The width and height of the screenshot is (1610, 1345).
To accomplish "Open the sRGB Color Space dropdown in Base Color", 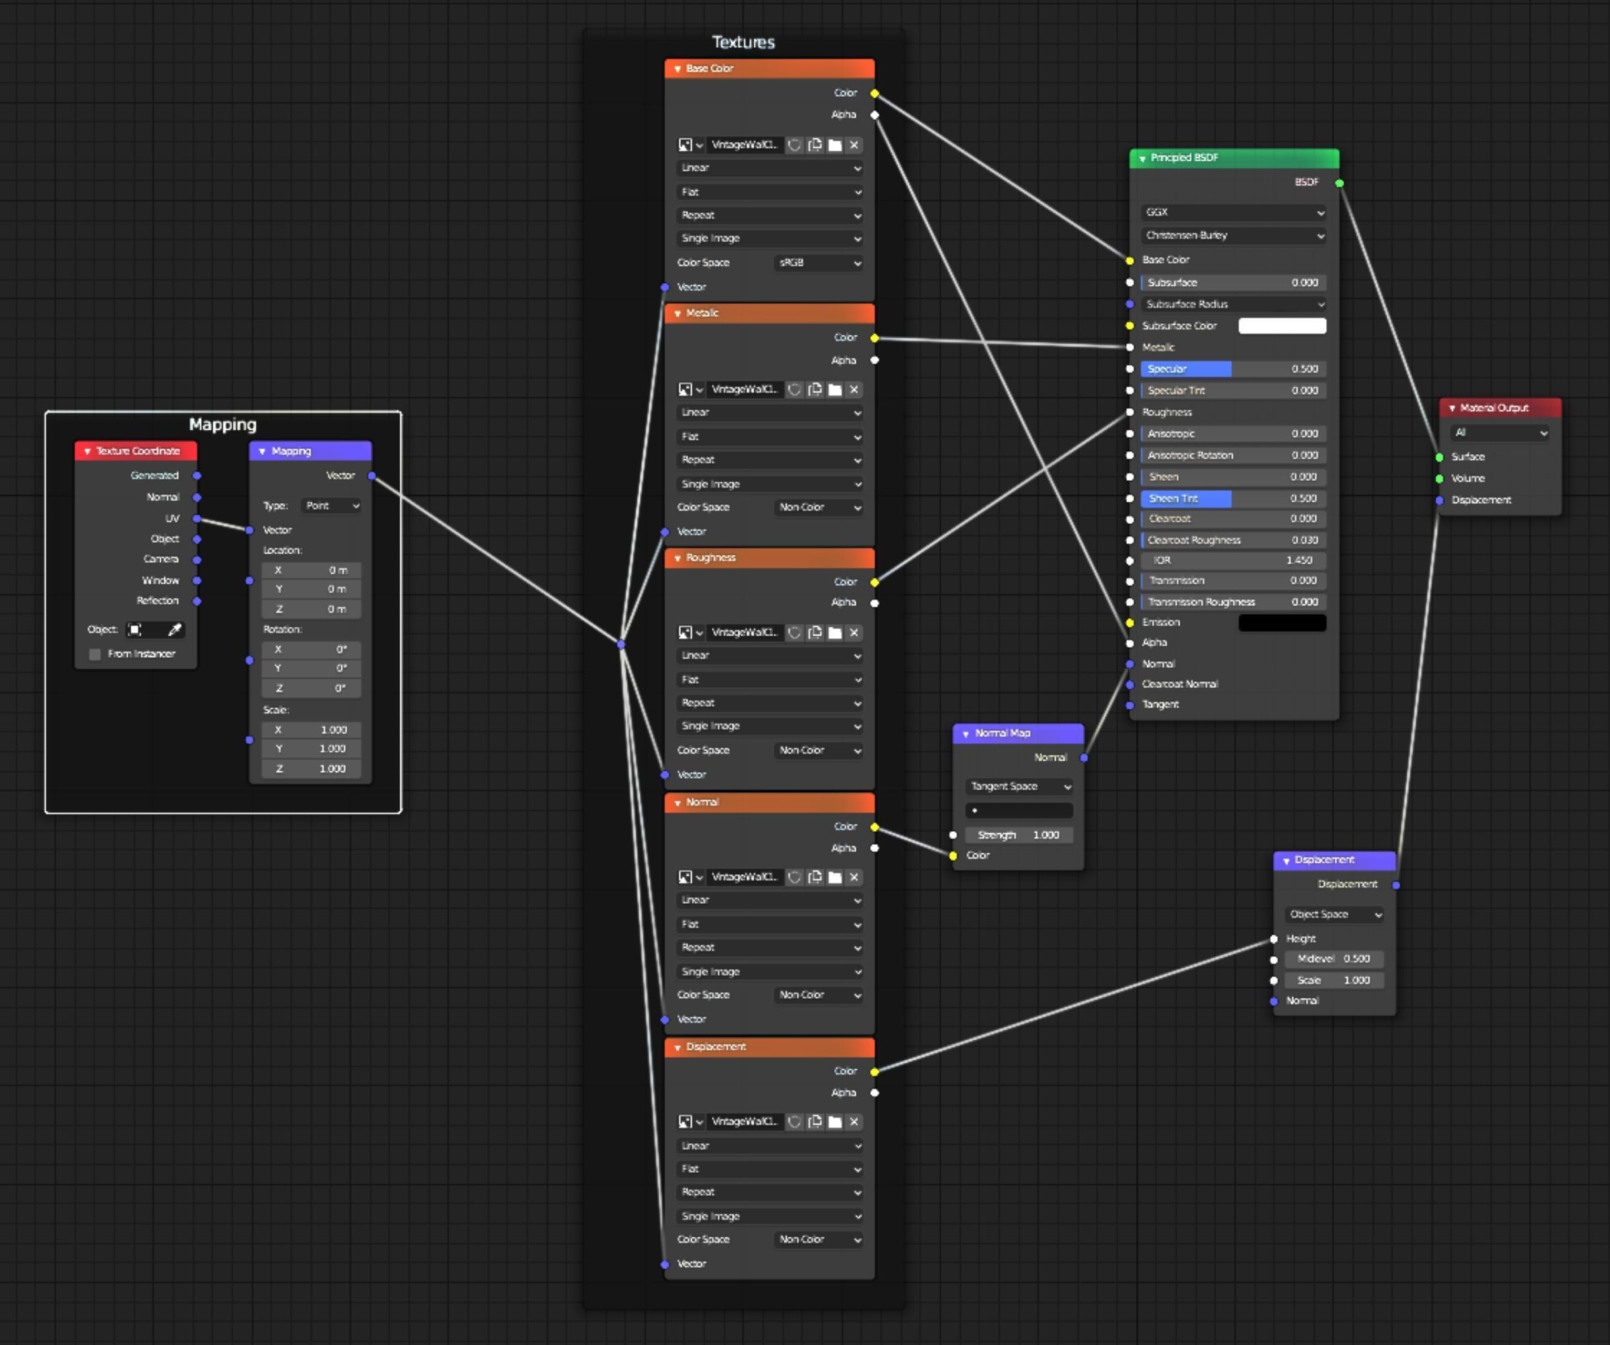I will 819,262.
